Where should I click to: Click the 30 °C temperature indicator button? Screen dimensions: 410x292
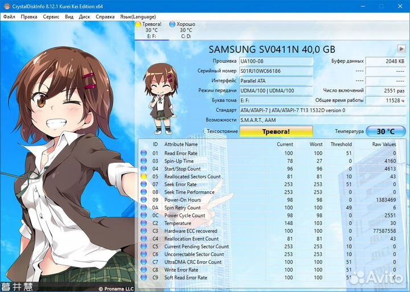[x=386, y=131]
